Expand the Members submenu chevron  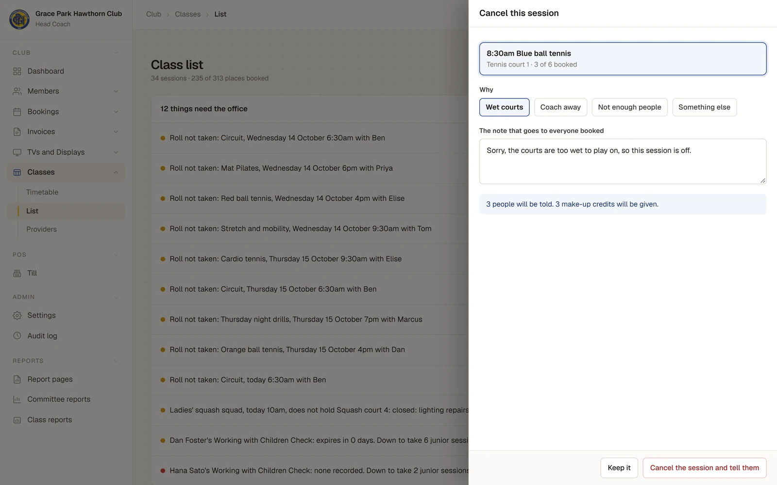116,91
